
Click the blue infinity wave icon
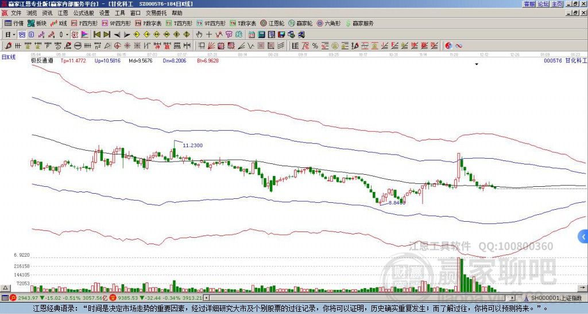(459, 46)
